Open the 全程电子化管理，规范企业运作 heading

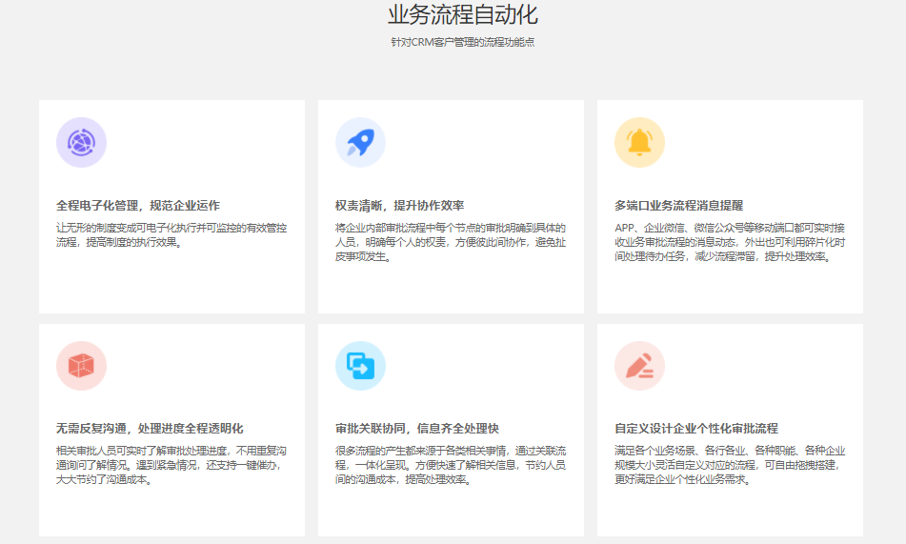click(138, 206)
